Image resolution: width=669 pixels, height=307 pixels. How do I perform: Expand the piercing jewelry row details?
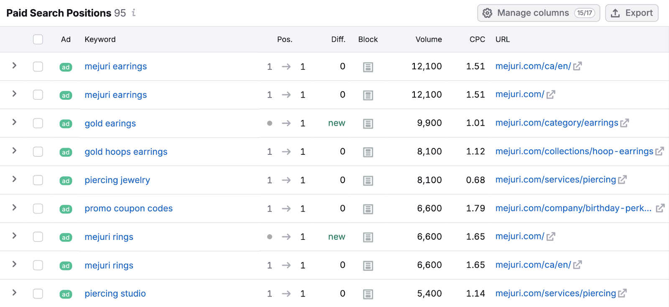click(x=14, y=179)
